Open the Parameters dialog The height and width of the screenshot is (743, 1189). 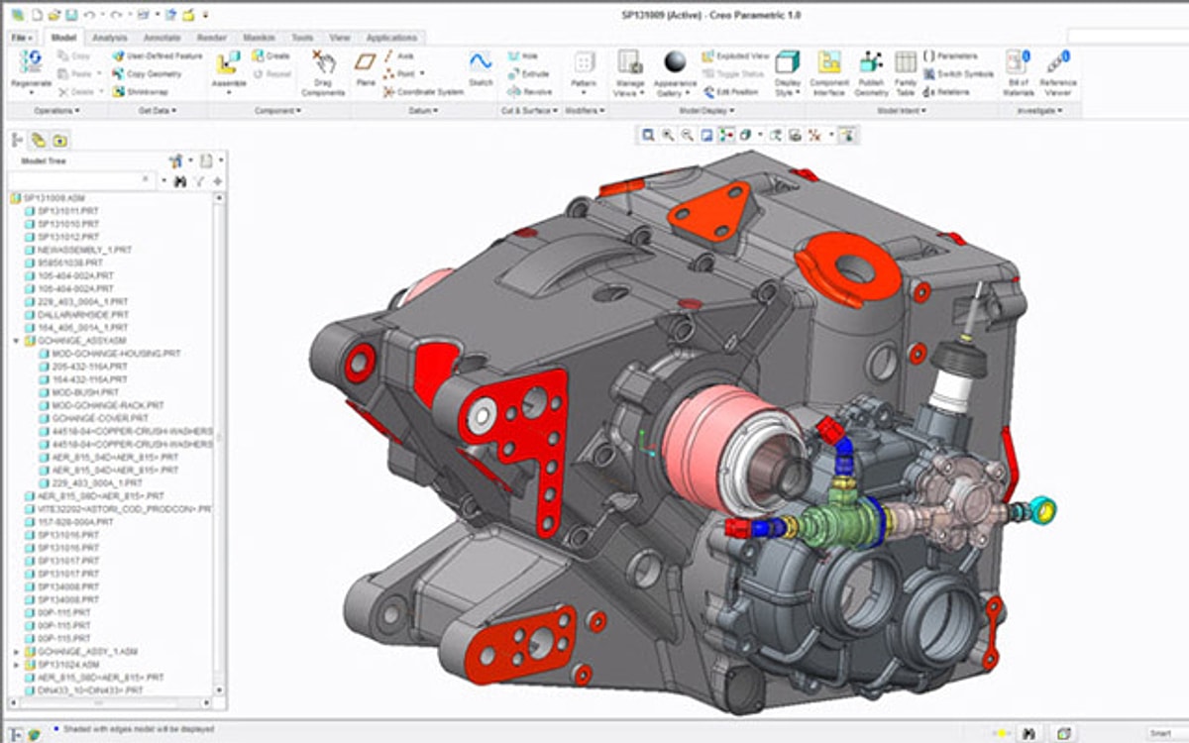[949, 54]
